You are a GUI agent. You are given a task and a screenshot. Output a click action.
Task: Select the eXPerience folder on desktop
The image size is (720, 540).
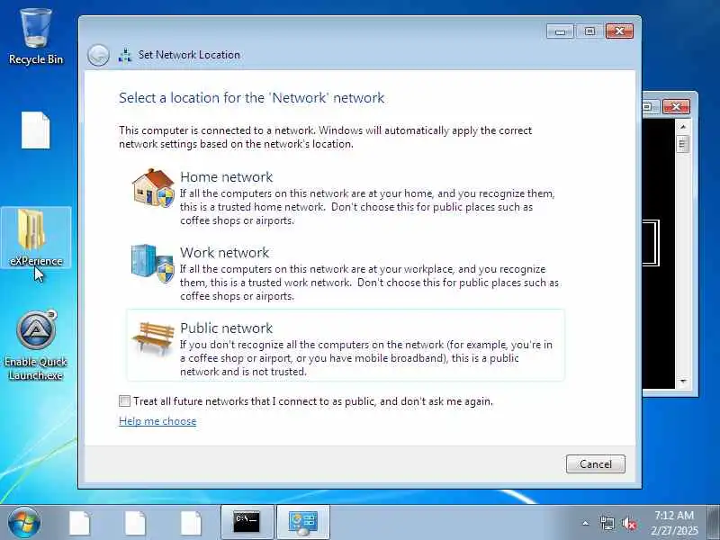pos(36,238)
